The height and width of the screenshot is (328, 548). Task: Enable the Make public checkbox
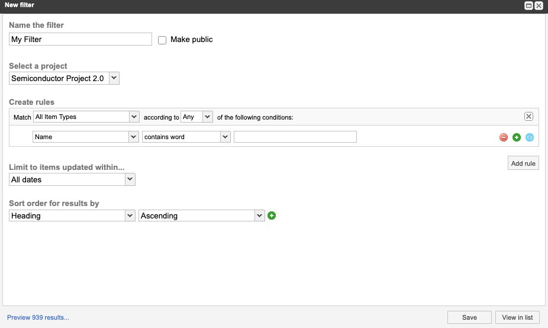[x=162, y=40]
